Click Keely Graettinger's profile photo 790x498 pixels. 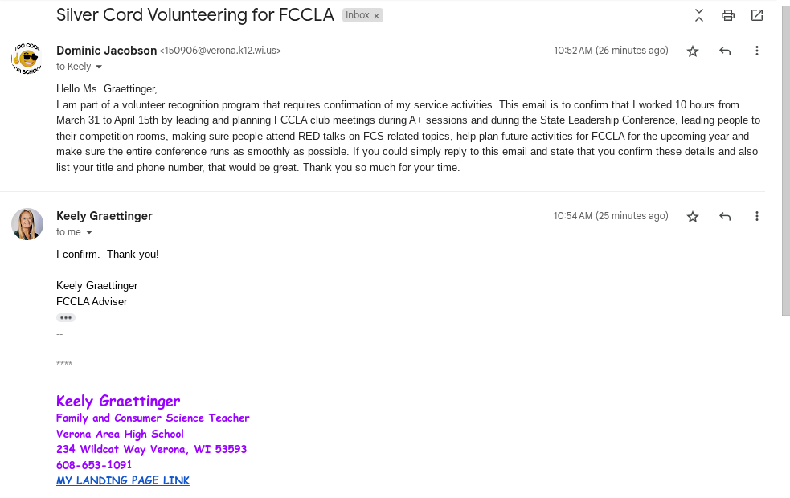pos(27,224)
